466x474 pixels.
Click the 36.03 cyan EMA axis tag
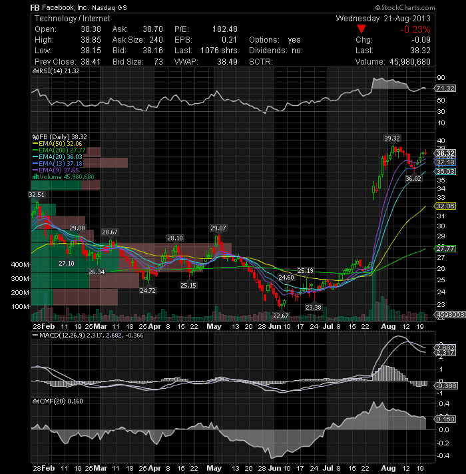(x=445, y=171)
